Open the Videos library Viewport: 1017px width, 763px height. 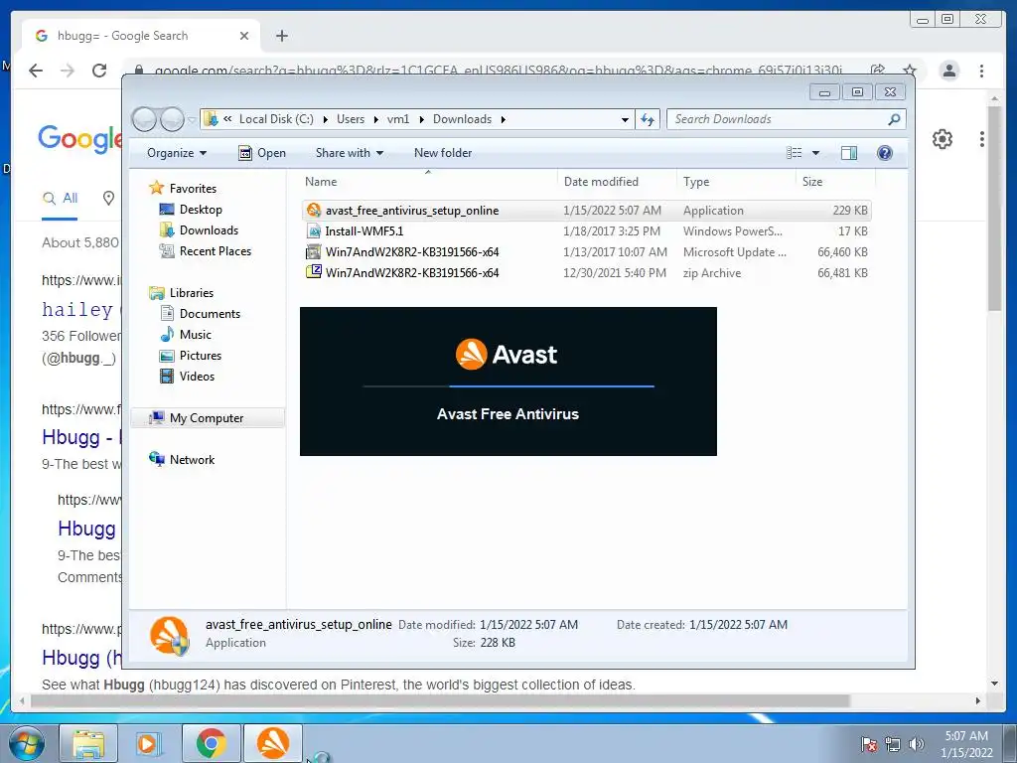198,376
